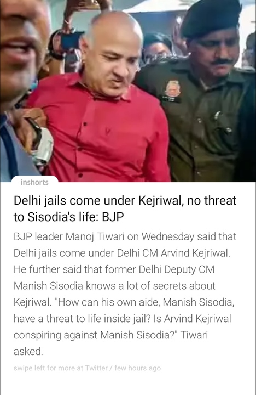
Task: Tap 'BJP' at the end of headline
Action: (113, 217)
